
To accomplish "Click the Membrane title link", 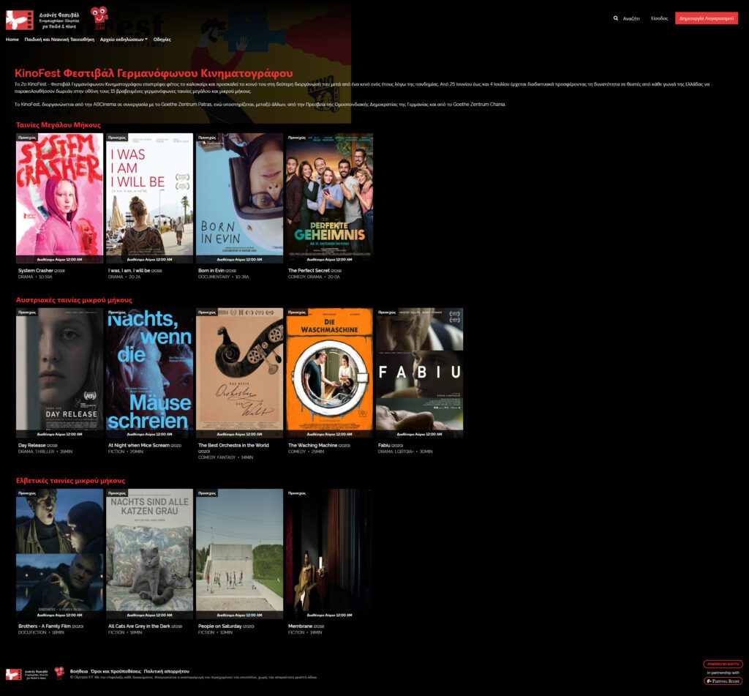I will (300, 626).
